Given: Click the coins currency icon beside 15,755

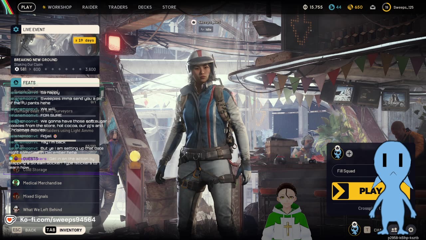Looking at the screenshot, I should coord(305,7).
